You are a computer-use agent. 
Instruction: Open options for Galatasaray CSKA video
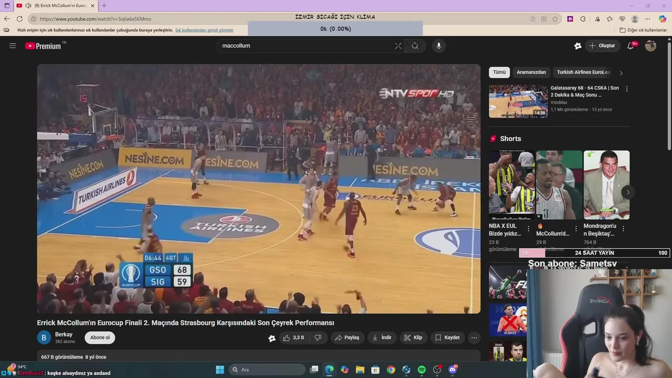coord(626,89)
